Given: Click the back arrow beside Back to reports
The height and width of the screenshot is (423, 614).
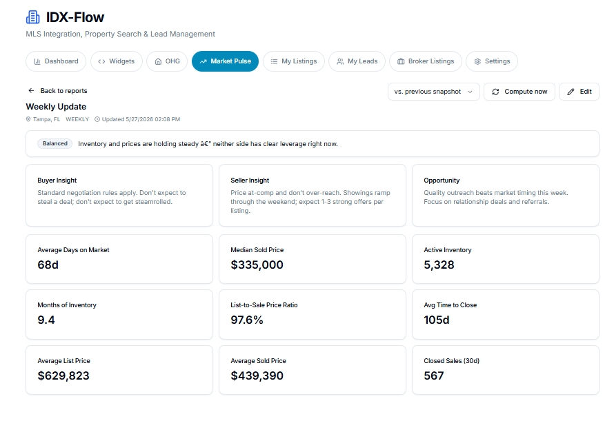Looking at the screenshot, I should (x=31, y=90).
